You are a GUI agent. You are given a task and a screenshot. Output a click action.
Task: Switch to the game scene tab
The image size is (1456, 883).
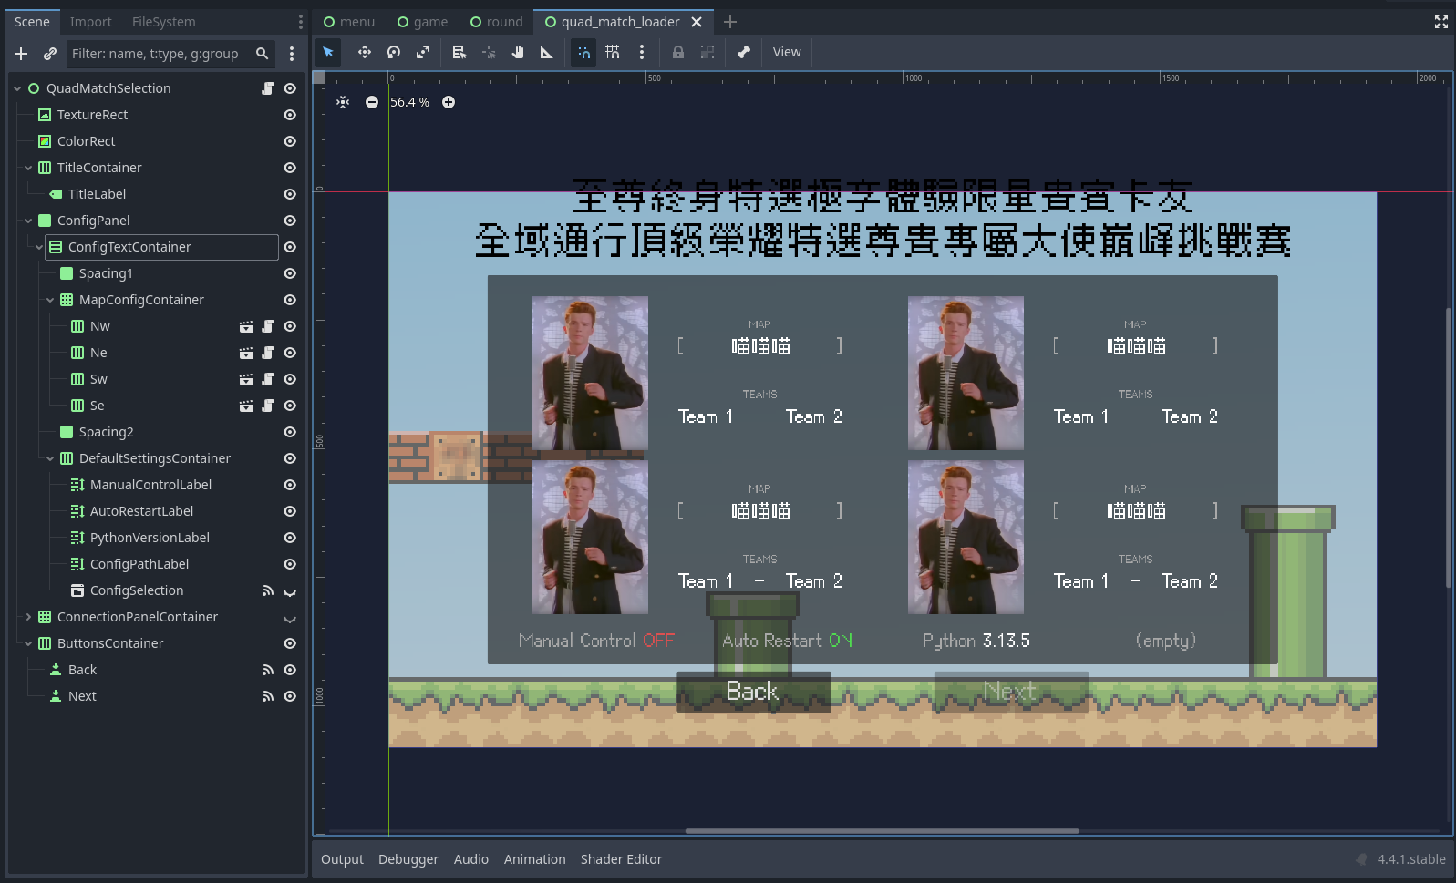click(x=422, y=22)
